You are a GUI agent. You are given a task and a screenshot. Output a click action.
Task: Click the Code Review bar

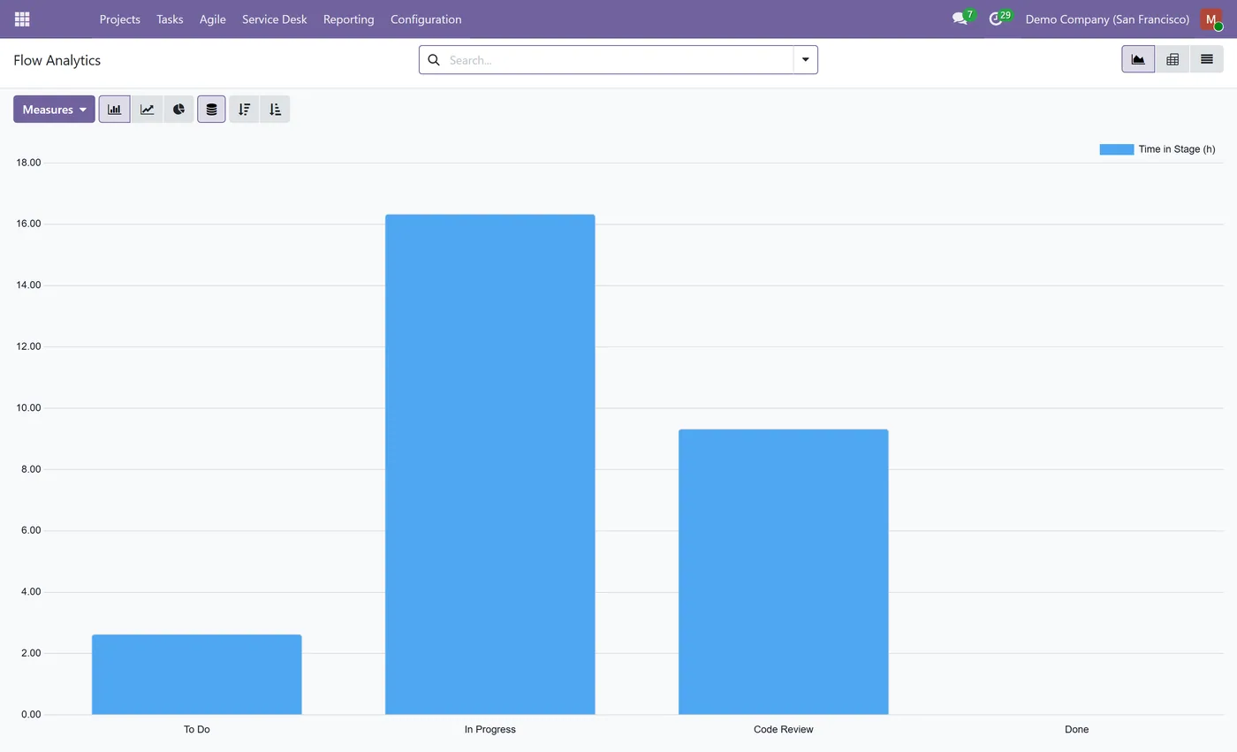pos(783,572)
